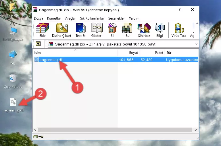Image resolution: width=221 pixels, height=146 pixels.
Task: Select the Bu Bilgisayar desktop icon
Action: click(x=13, y=34)
